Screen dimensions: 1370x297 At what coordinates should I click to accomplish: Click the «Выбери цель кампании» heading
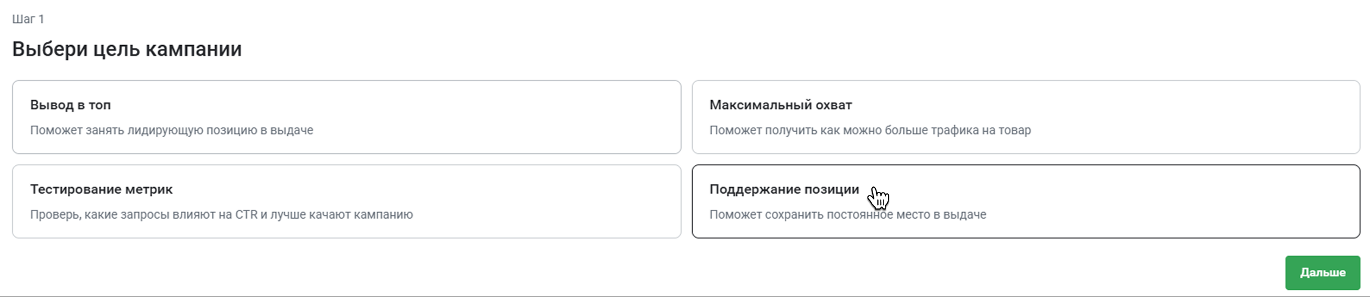(126, 49)
